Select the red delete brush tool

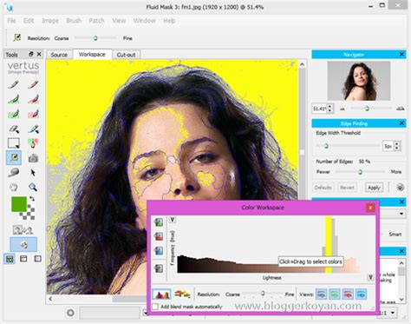33,85
